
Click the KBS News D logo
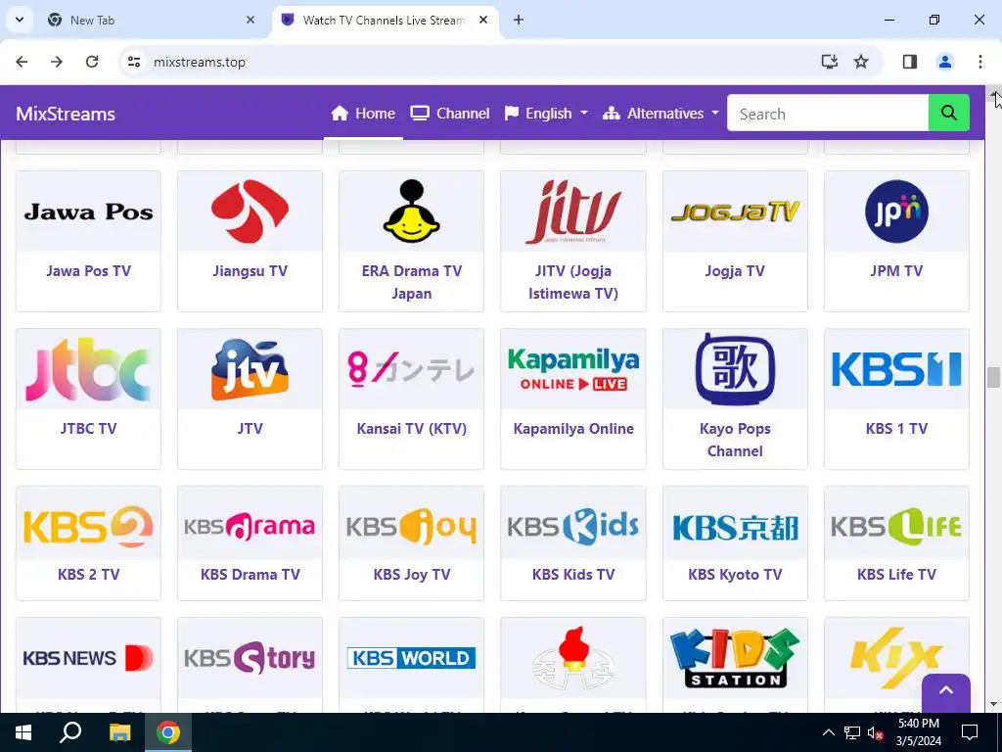tap(88, 658)
